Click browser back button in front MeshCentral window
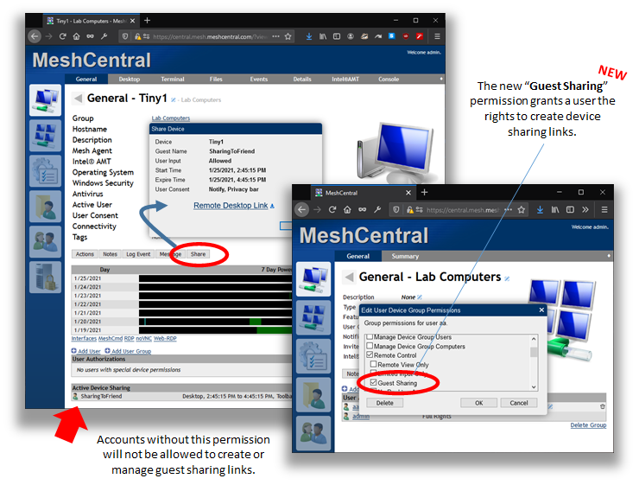Screen dimensions: 639x485 coord(301,210)
